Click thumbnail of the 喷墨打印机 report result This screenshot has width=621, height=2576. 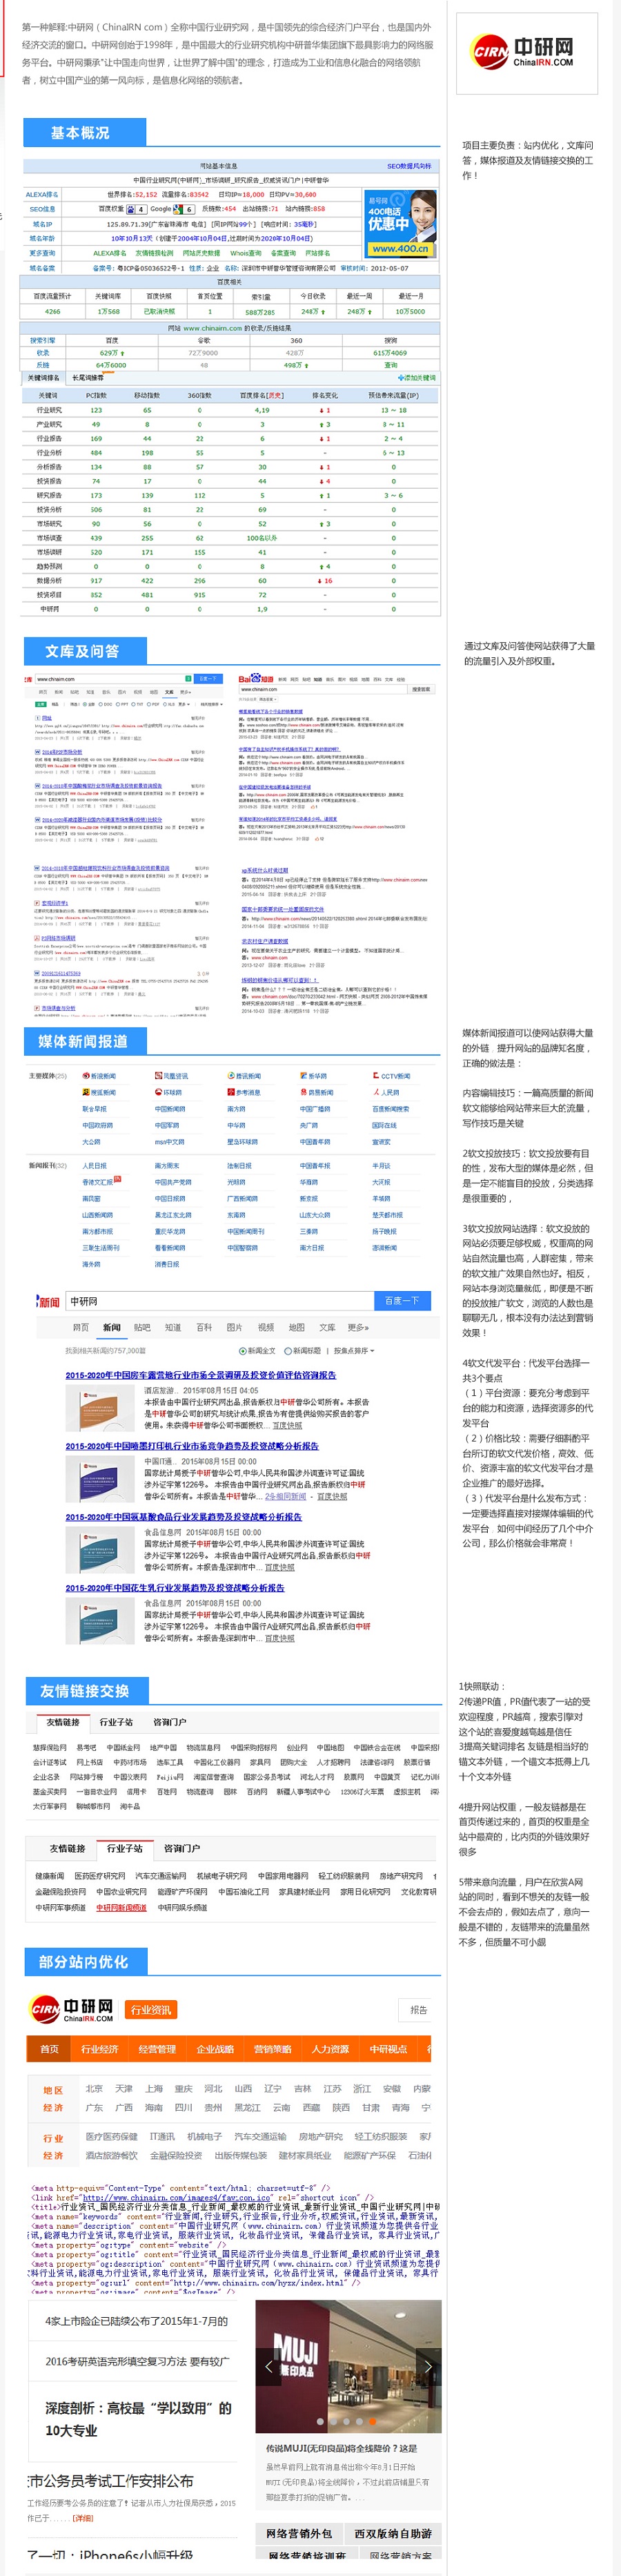(100, 1480)
